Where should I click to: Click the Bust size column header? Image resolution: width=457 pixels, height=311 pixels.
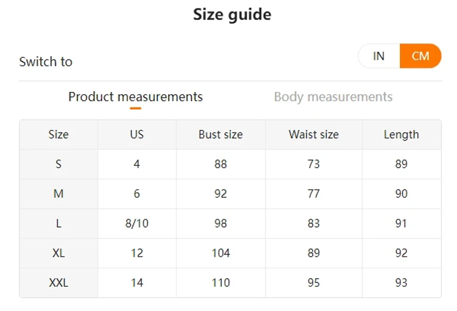pyautogui.click(x=221, y=135)
